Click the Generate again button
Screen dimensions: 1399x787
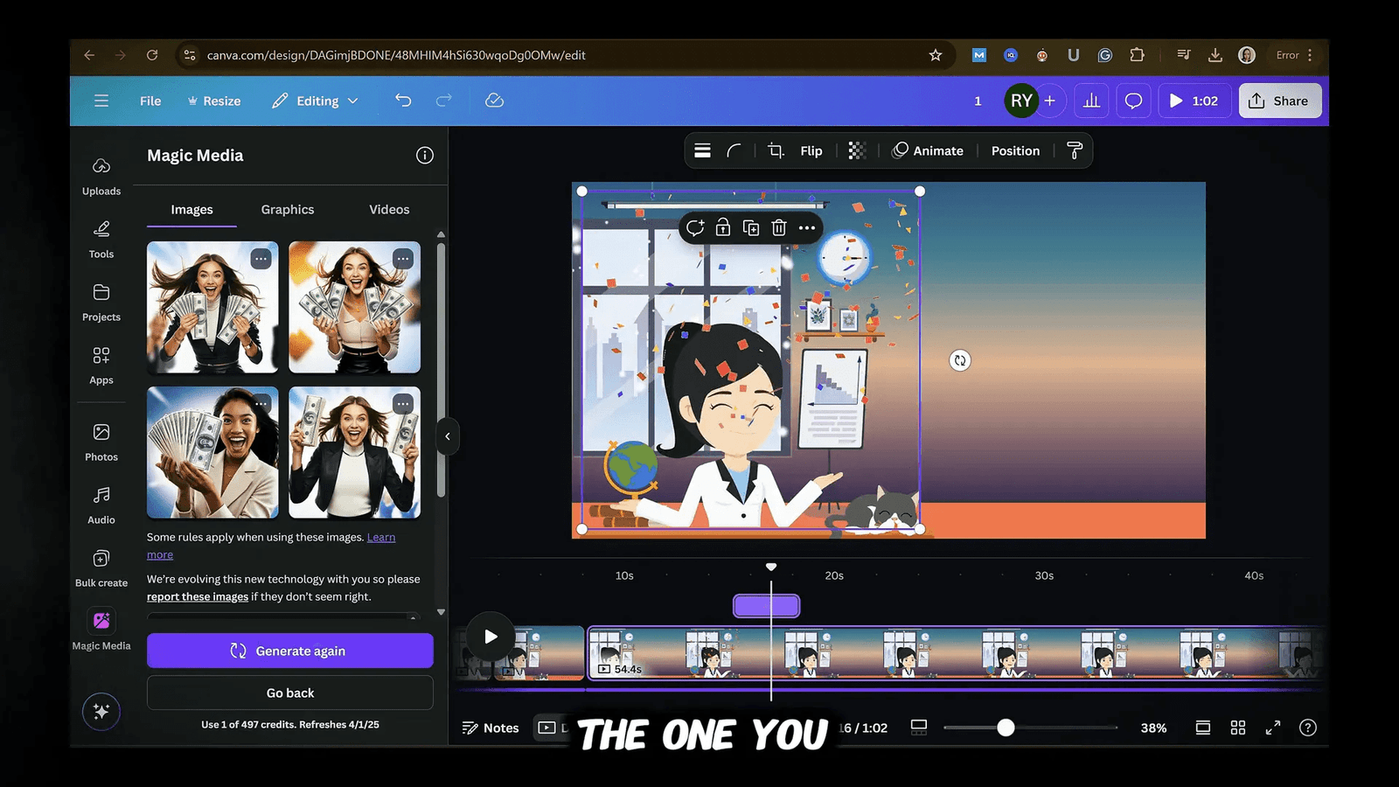point(289,651)
